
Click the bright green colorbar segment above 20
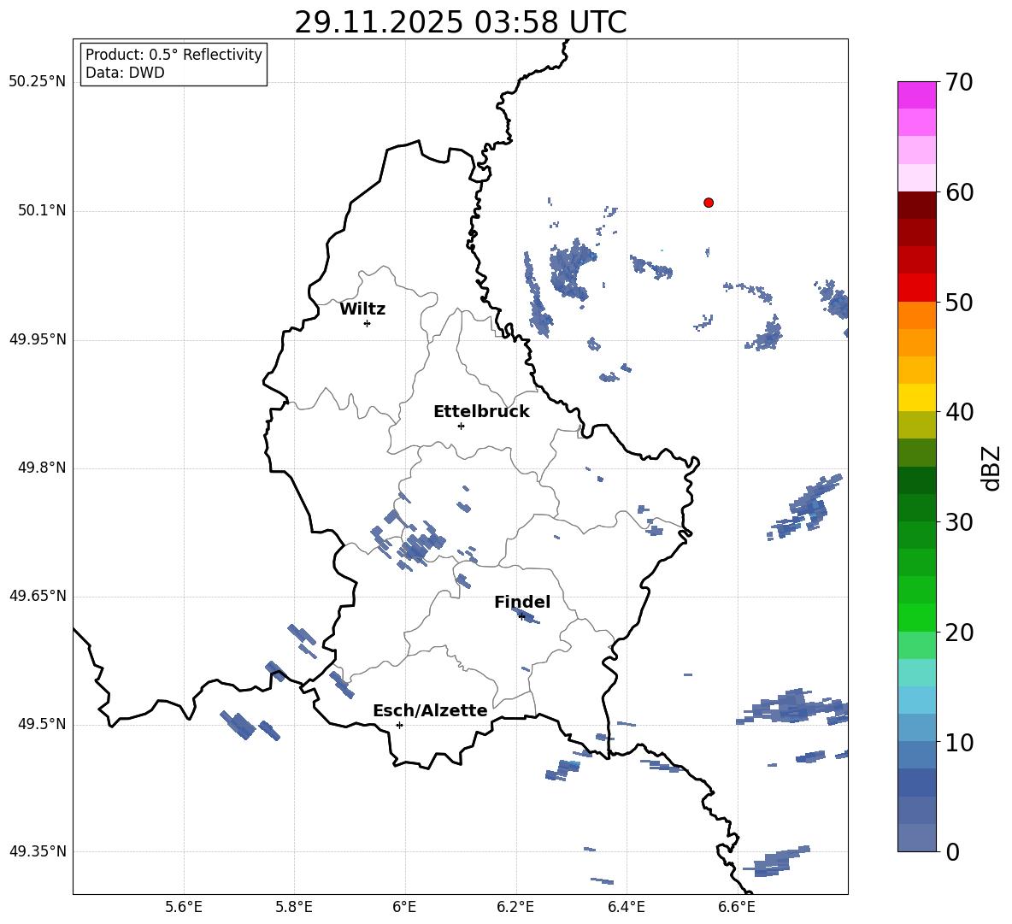tap(917, 617)
